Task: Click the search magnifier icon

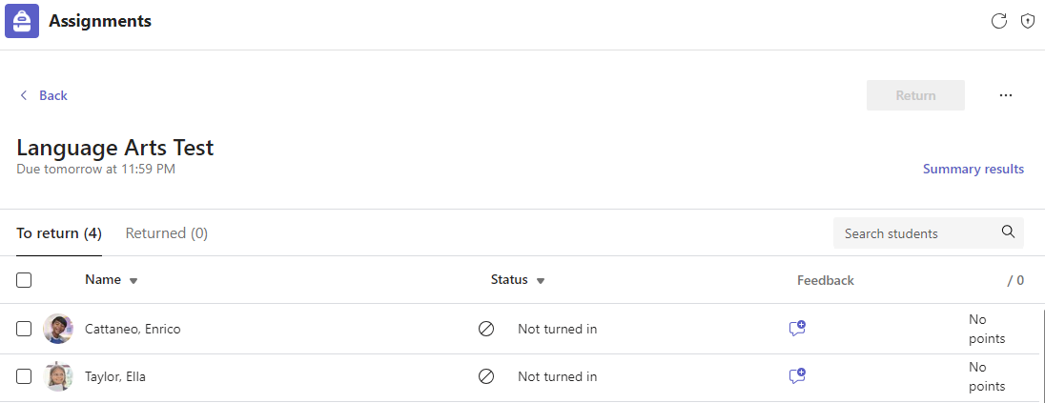Action: [x=1008, y=232]
